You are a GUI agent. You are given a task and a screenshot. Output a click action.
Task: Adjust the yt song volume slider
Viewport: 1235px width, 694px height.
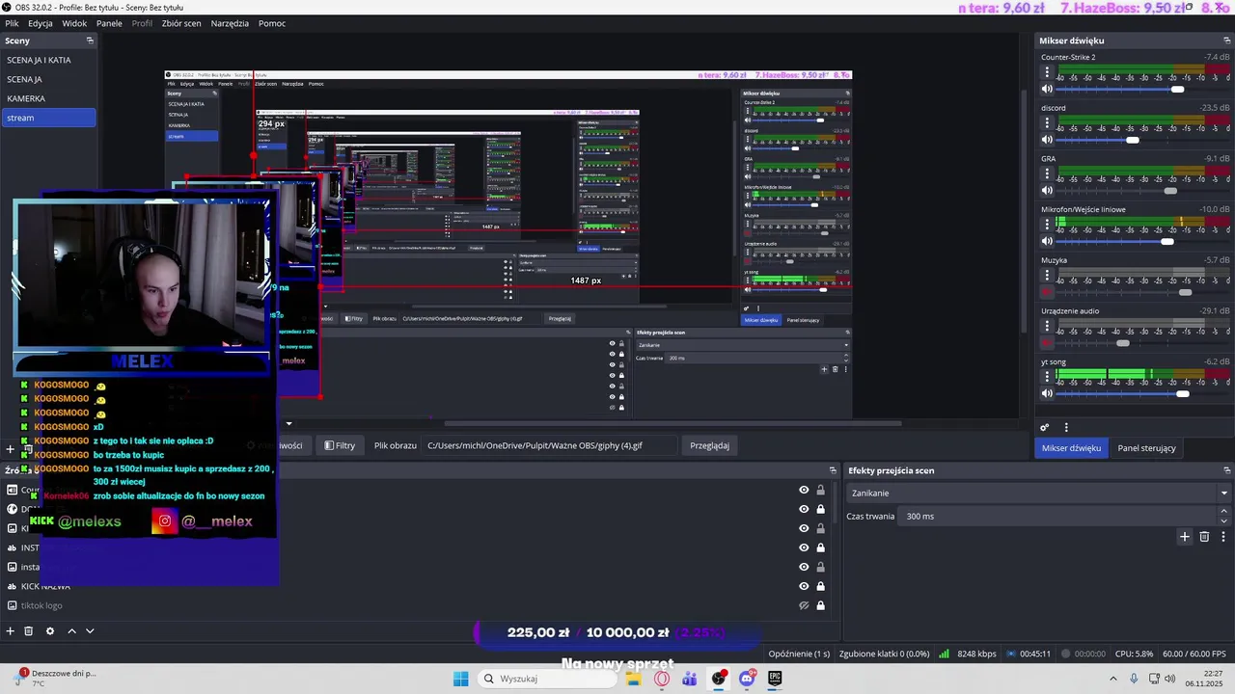pyautogui.click(x=1183, y=393)
